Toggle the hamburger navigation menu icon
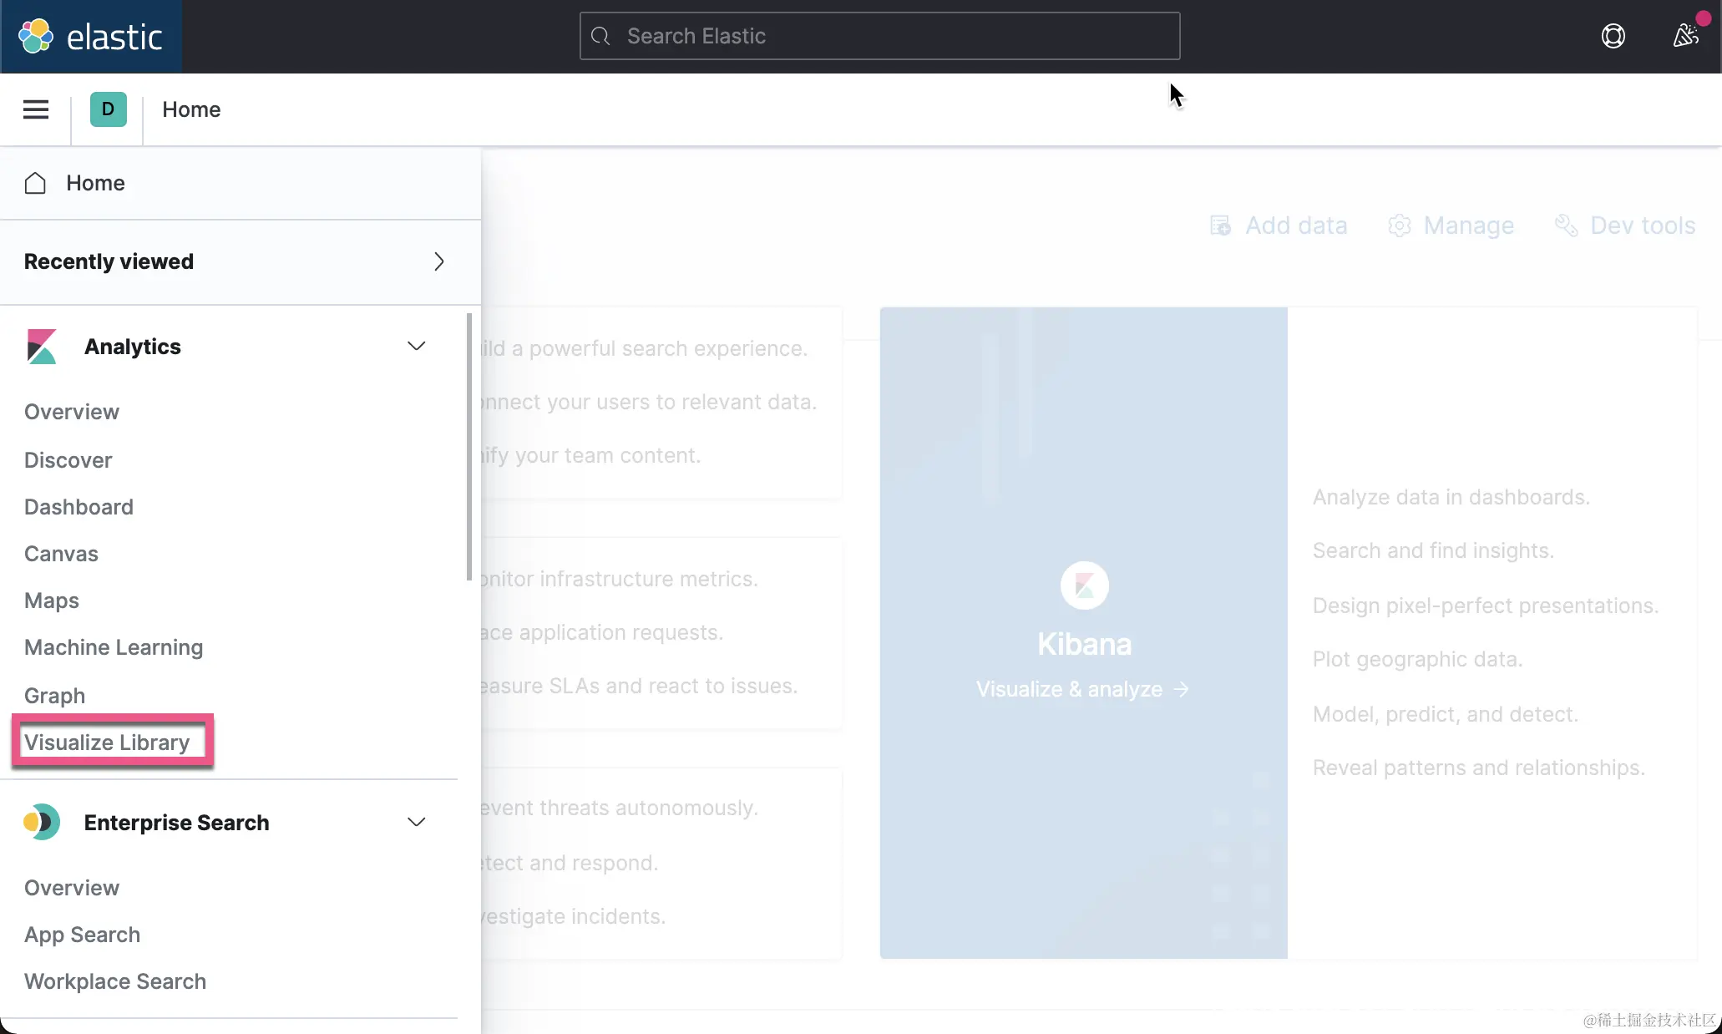 [35, 109]
